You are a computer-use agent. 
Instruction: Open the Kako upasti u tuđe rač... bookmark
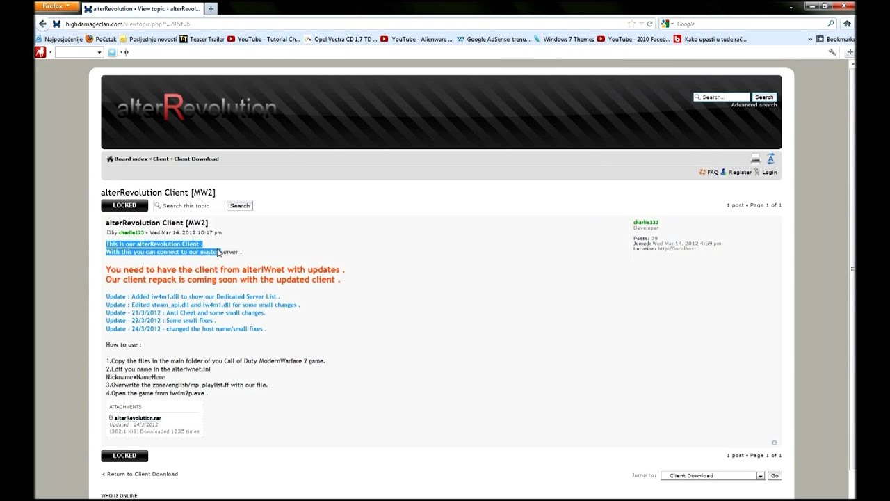[710, 39]
